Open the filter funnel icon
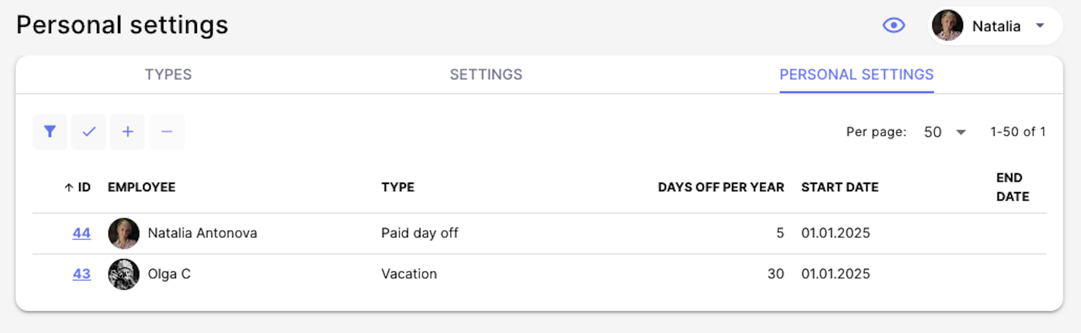This screenshot has width=1081, height=333. pyautogui.click(x=50, y=131)
